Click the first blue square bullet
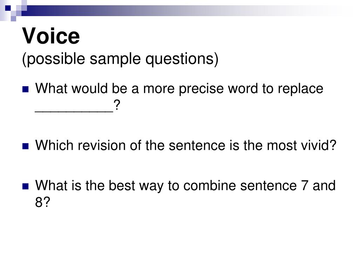This screenshot has height=269, width=359. pos(25,89)
